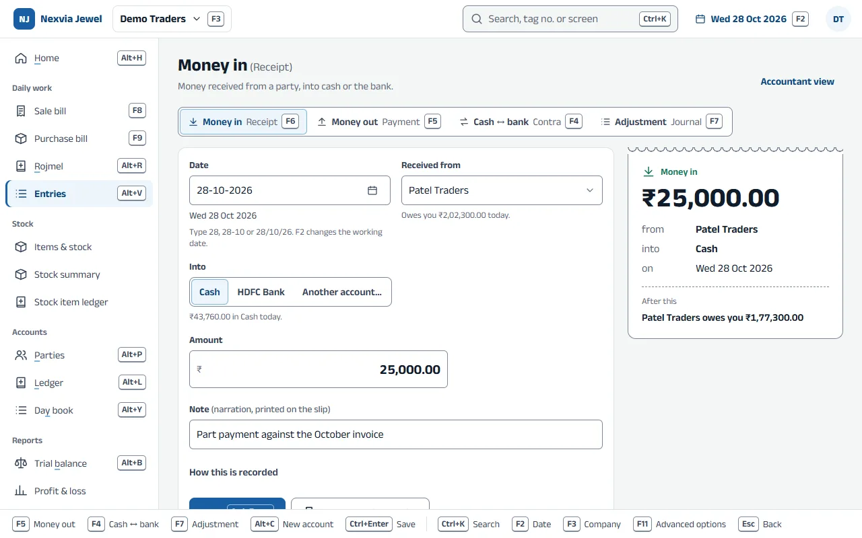The image size is (862, 538).
Task: Click the Date text field
Action: pyautogui.click(x=290, y=190)
